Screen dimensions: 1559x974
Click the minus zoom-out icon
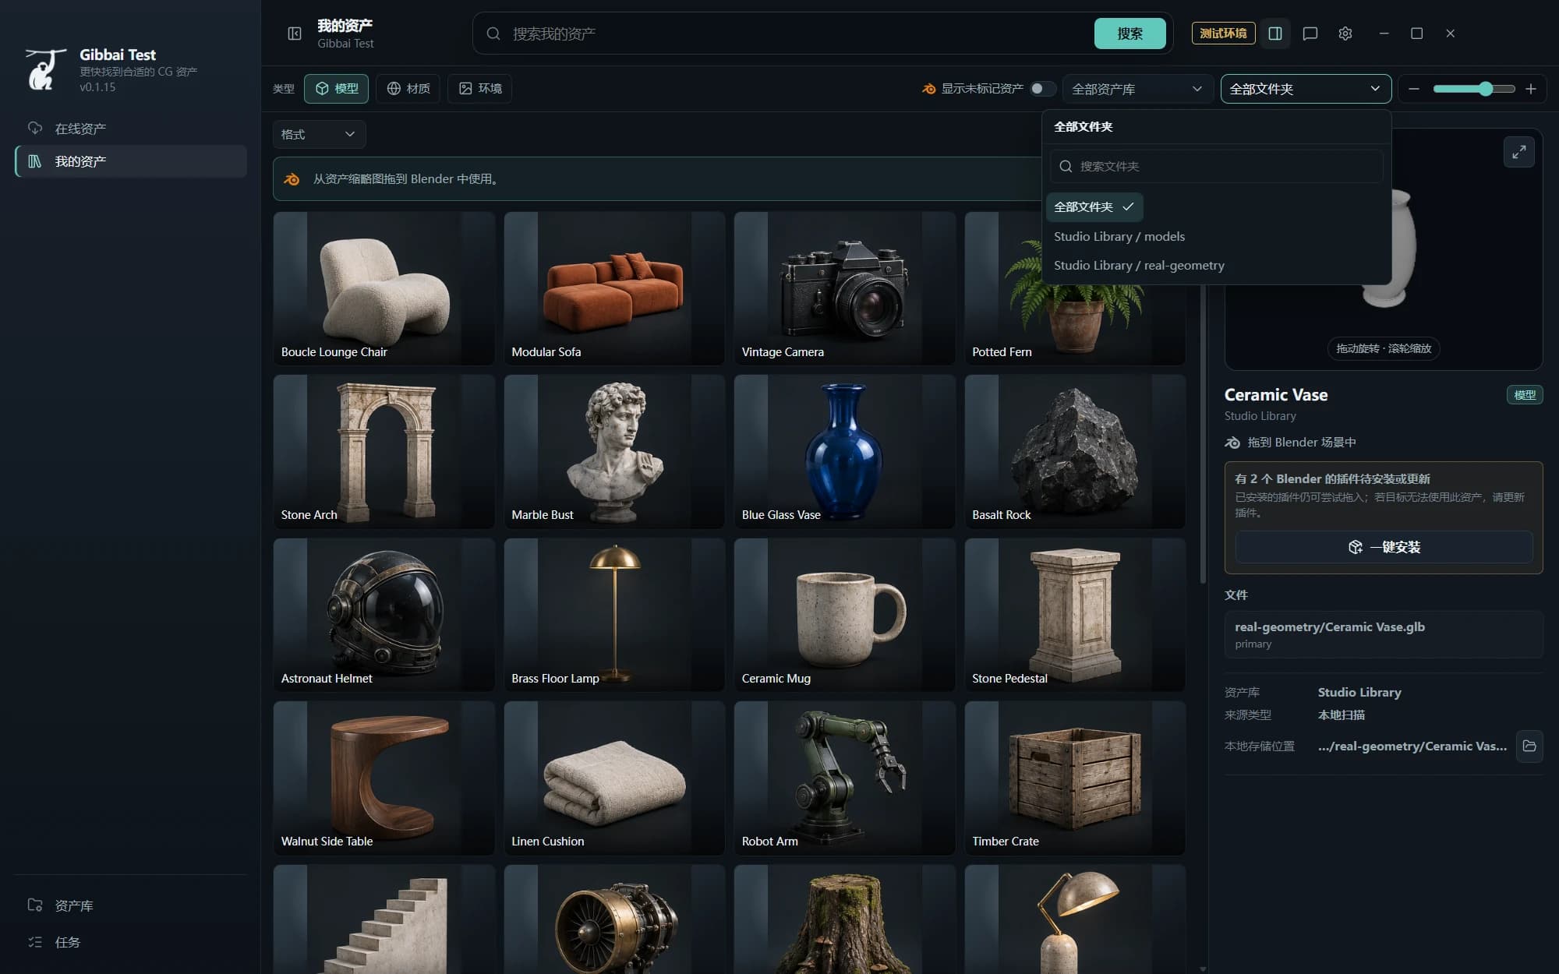pyautogui.click(x=1414, y=89)
